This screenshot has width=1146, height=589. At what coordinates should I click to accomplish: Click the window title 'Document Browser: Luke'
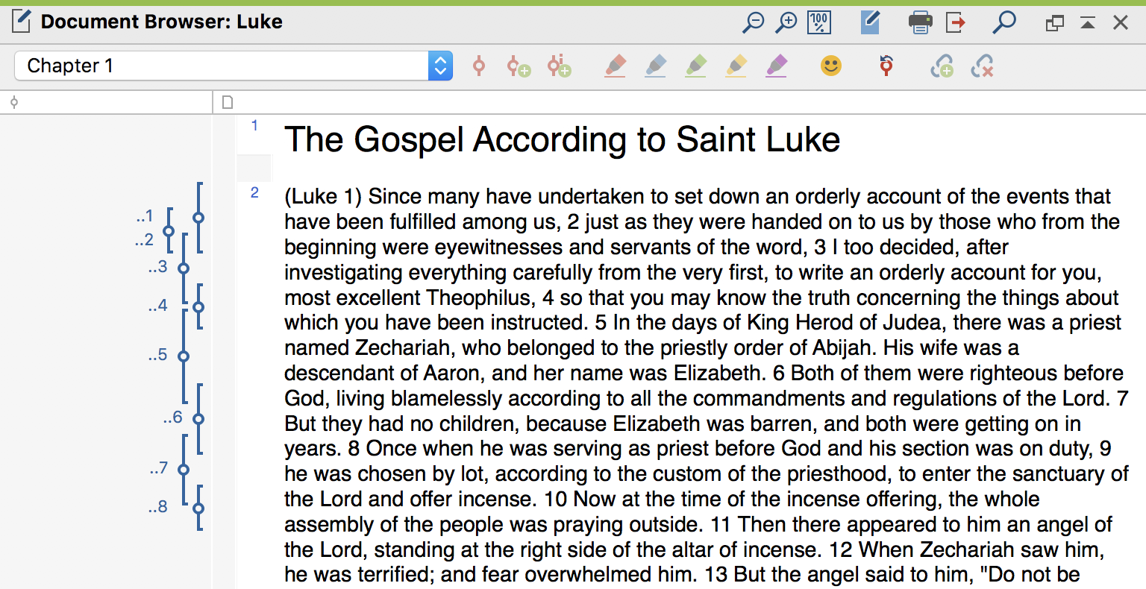(162, 22)
